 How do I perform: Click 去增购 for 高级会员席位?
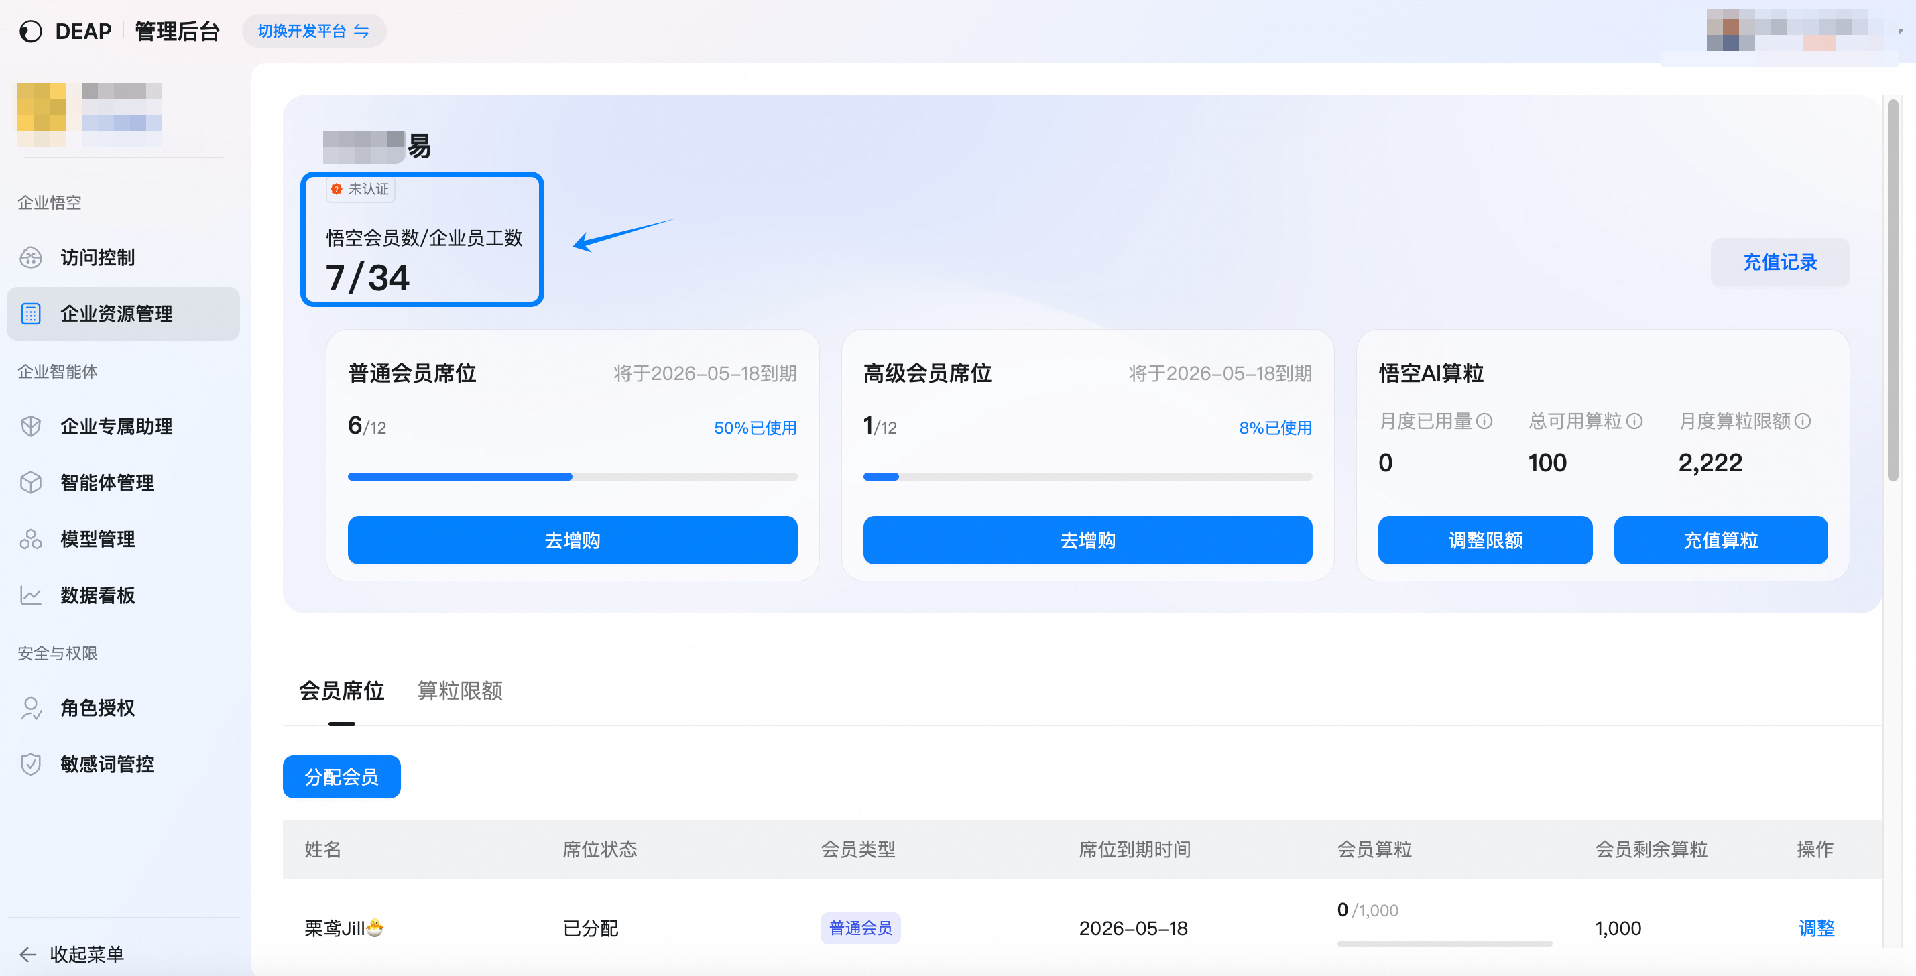pos(1087,541)
